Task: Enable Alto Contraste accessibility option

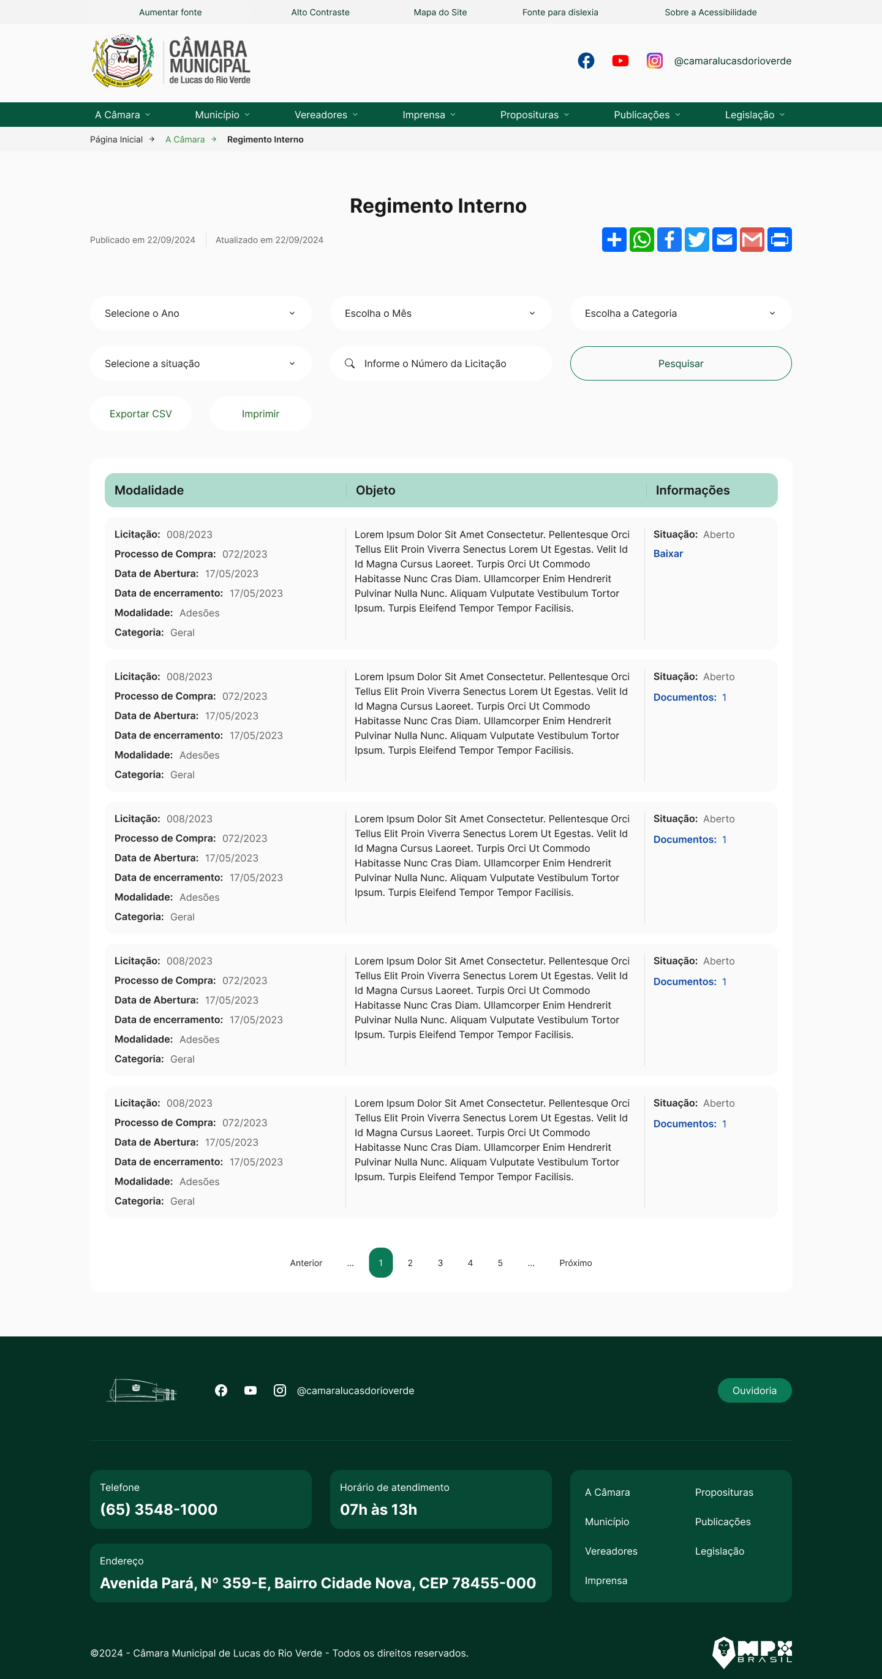Action: coord(320,12)
